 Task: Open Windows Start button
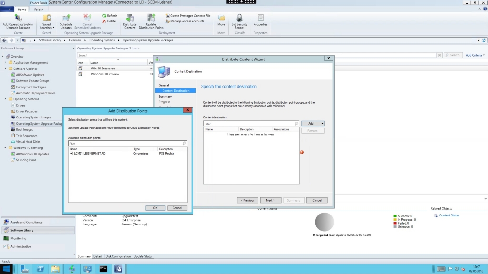(6, 269)
